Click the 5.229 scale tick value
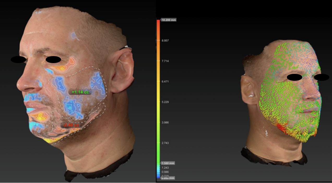The width and height of the screenshot is (332, 183). click(165, 102)
